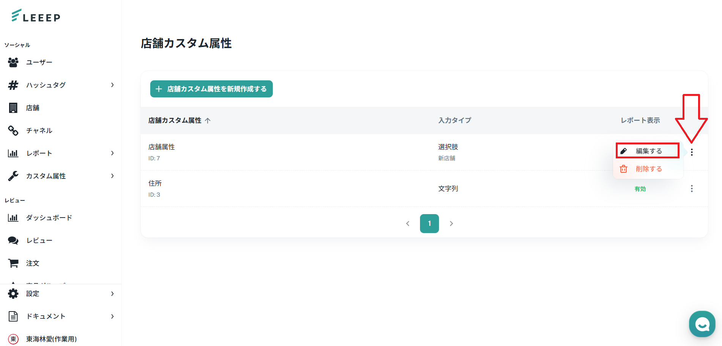Expand the ハッシュタグ submenu
Screen dimensions: 722x346
point(112,85)
